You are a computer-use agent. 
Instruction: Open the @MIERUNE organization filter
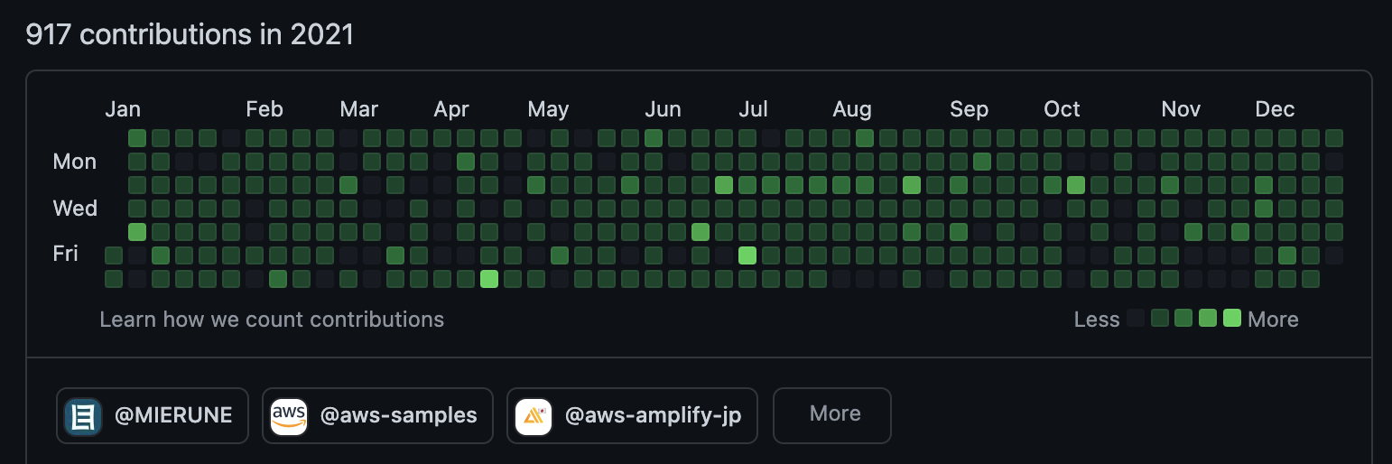coord(153,416)
